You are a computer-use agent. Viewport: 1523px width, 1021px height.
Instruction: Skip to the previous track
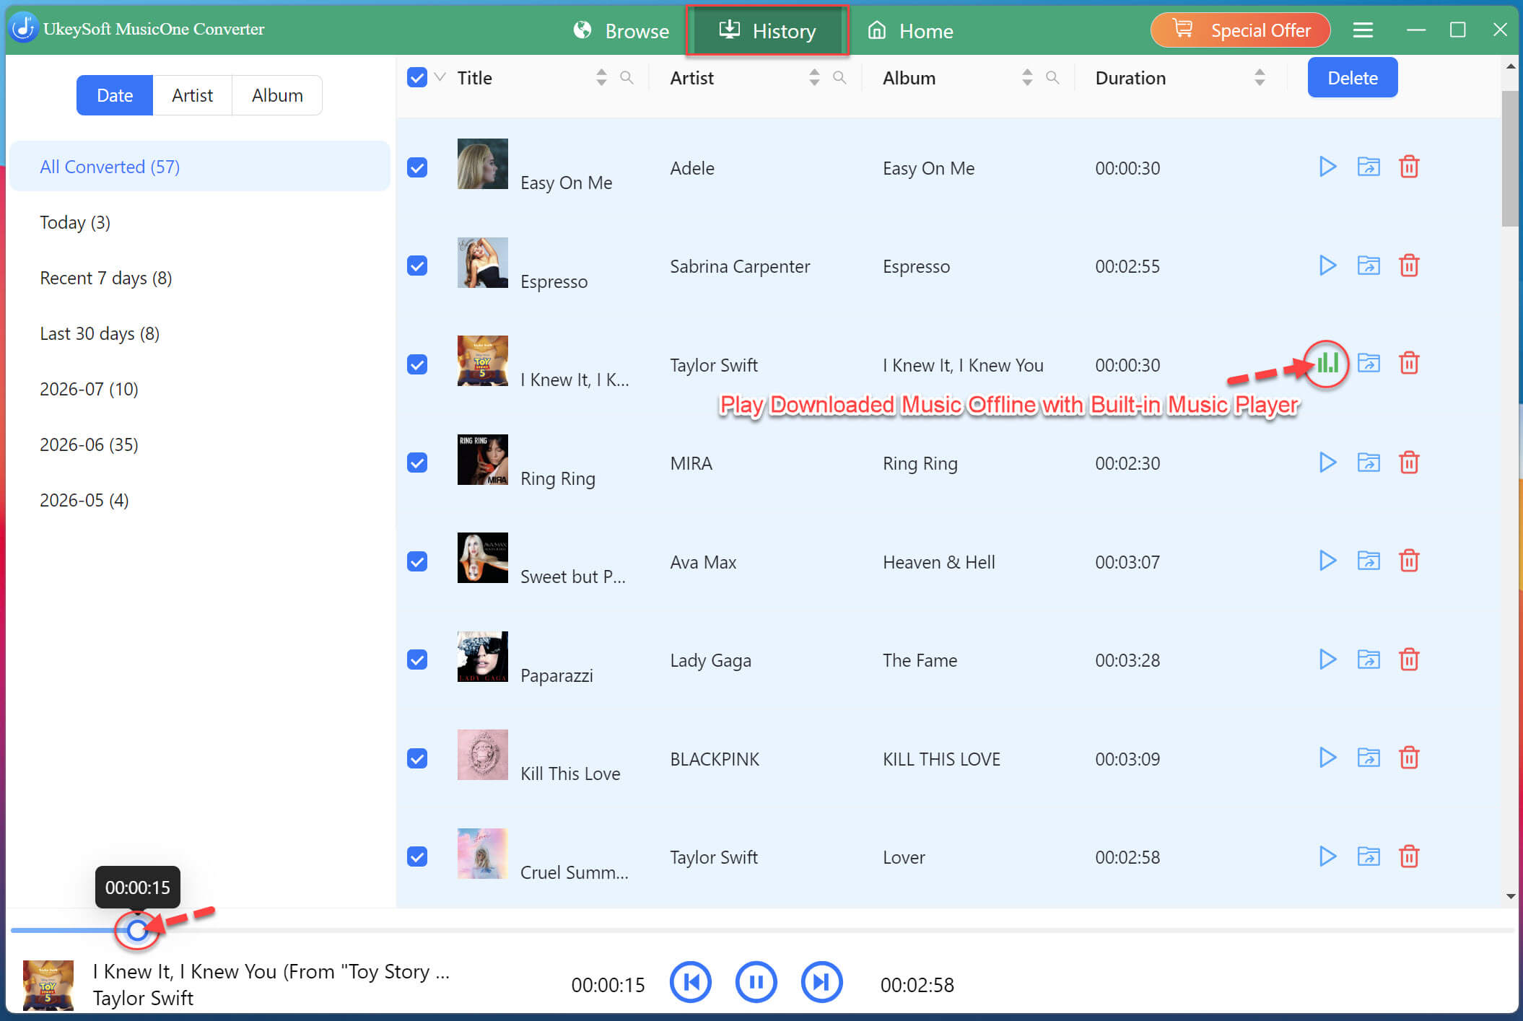[x=691, y=982]
